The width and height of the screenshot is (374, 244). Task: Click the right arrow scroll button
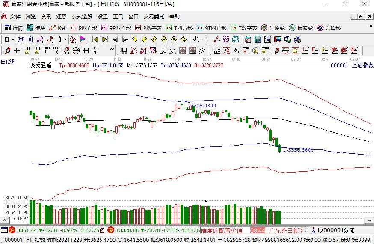click(x=369, y=221)
